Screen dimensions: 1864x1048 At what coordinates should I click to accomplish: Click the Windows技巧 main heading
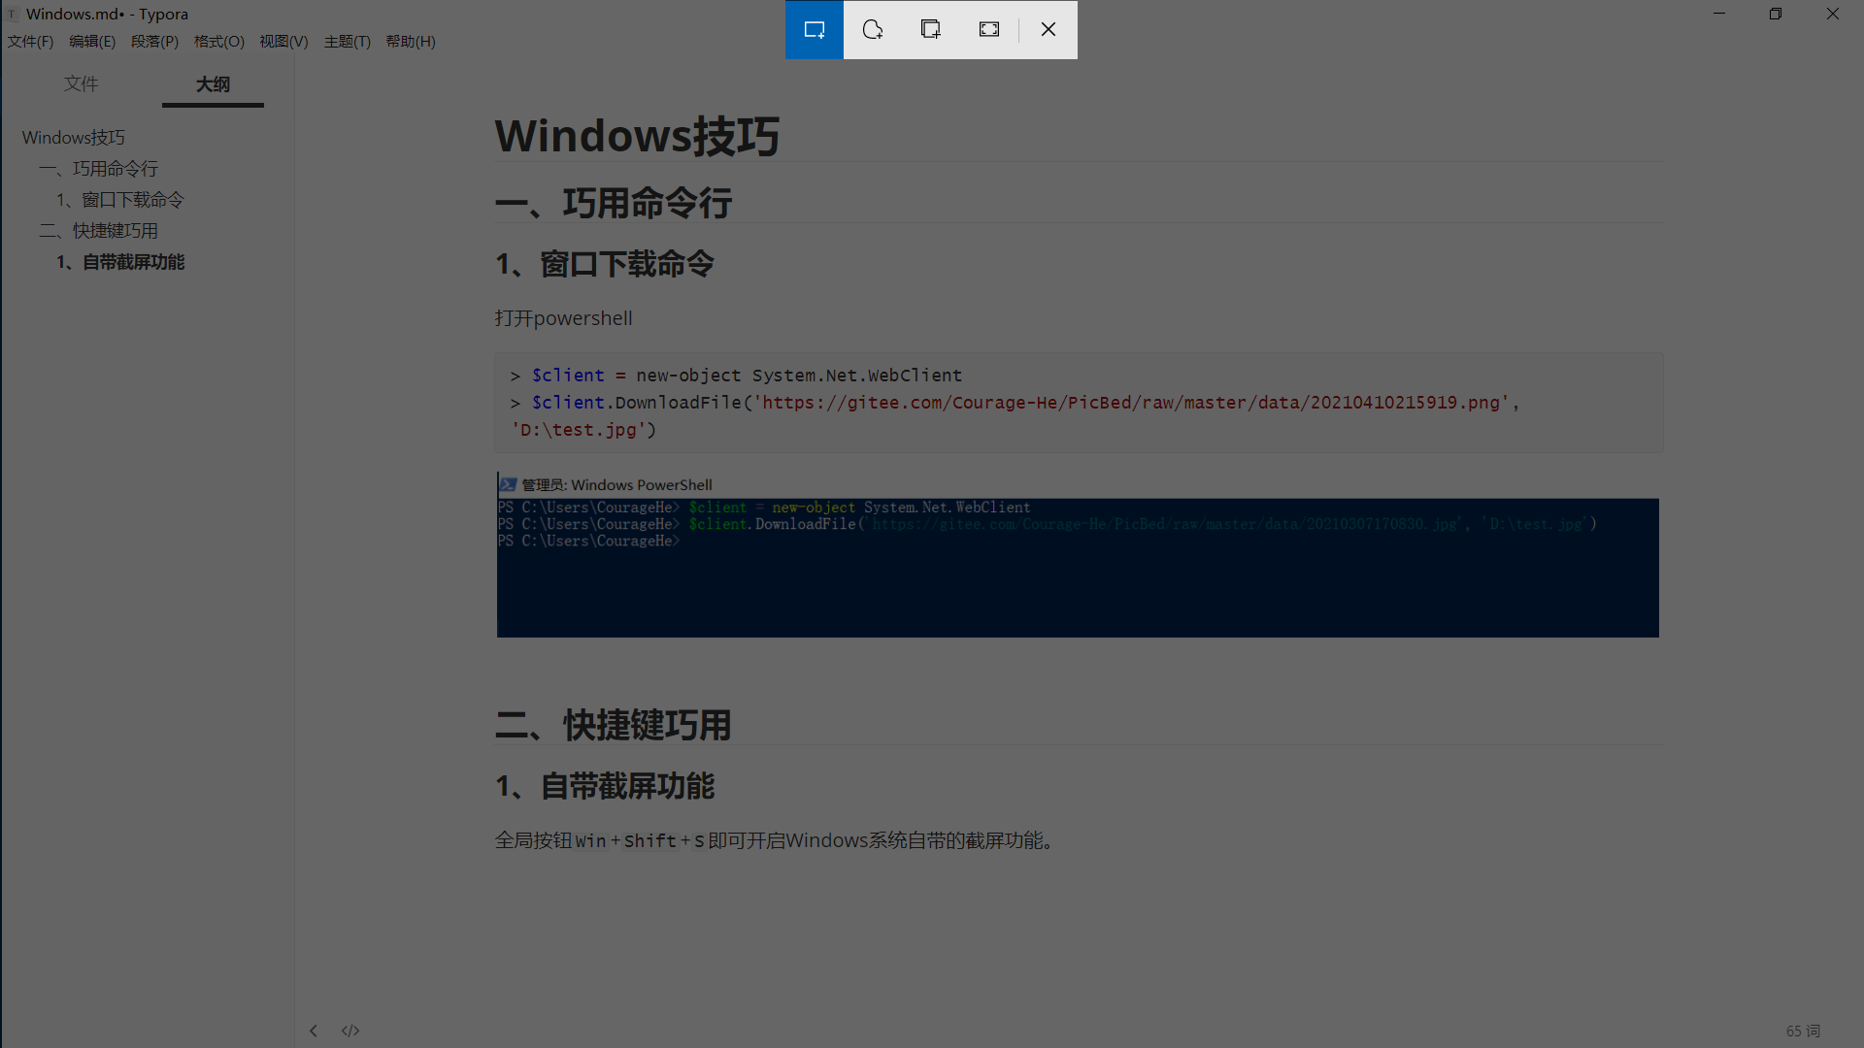point(638,135)
